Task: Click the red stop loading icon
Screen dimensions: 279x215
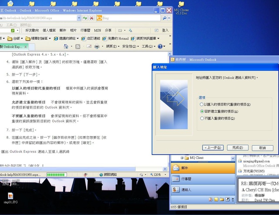Action: click(92, 18)
